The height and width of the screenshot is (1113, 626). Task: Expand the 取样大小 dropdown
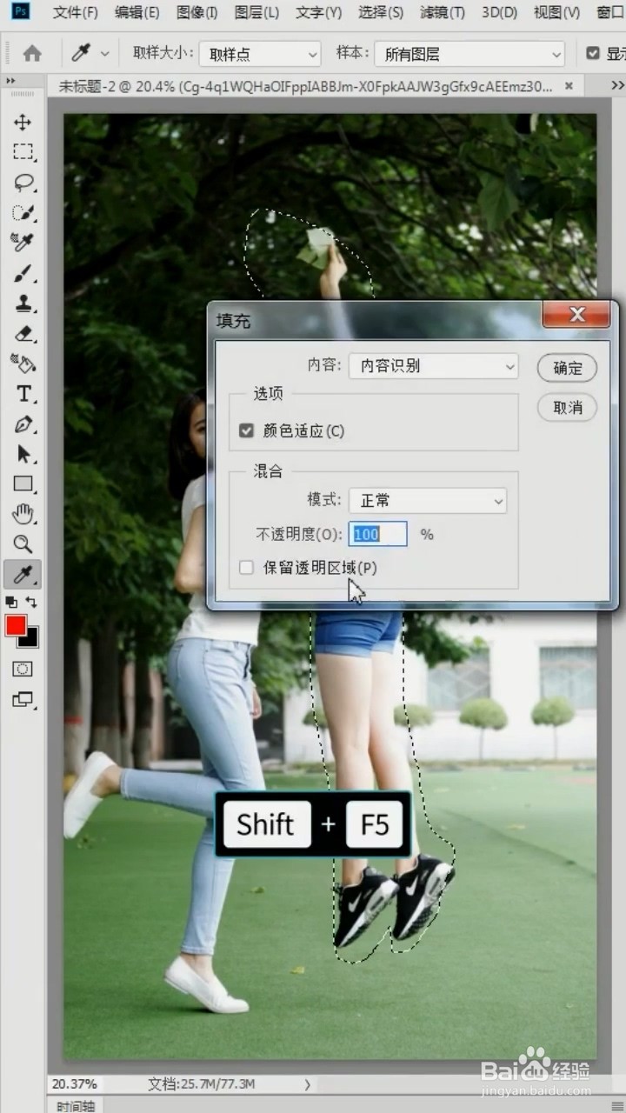pos(260,54)
